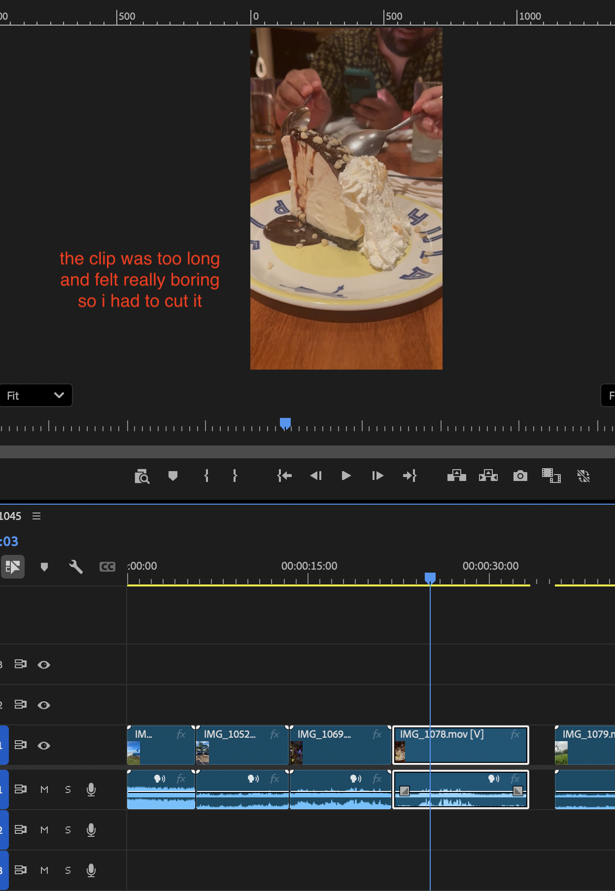
Task: Mute audio track 1
Action: tap(44, 789)
